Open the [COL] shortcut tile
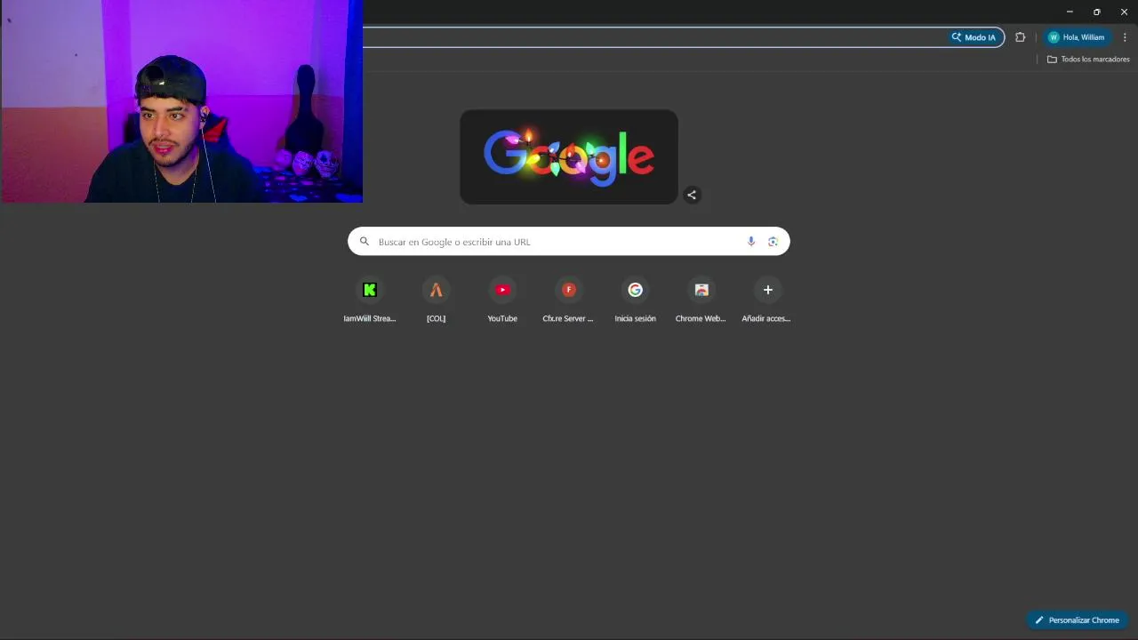Viewport: 1138px width, 640px height. [x=436, y=300]
